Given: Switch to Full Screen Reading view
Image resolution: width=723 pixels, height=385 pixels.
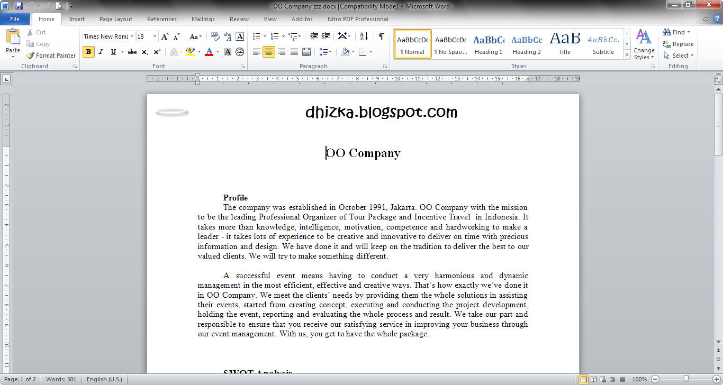Looking at the screenshot, I should [x=593, y=379].
